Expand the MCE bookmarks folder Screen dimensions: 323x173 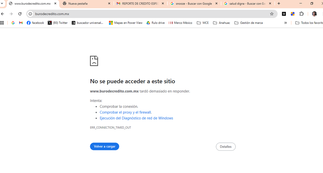click(x=203, y=23)
